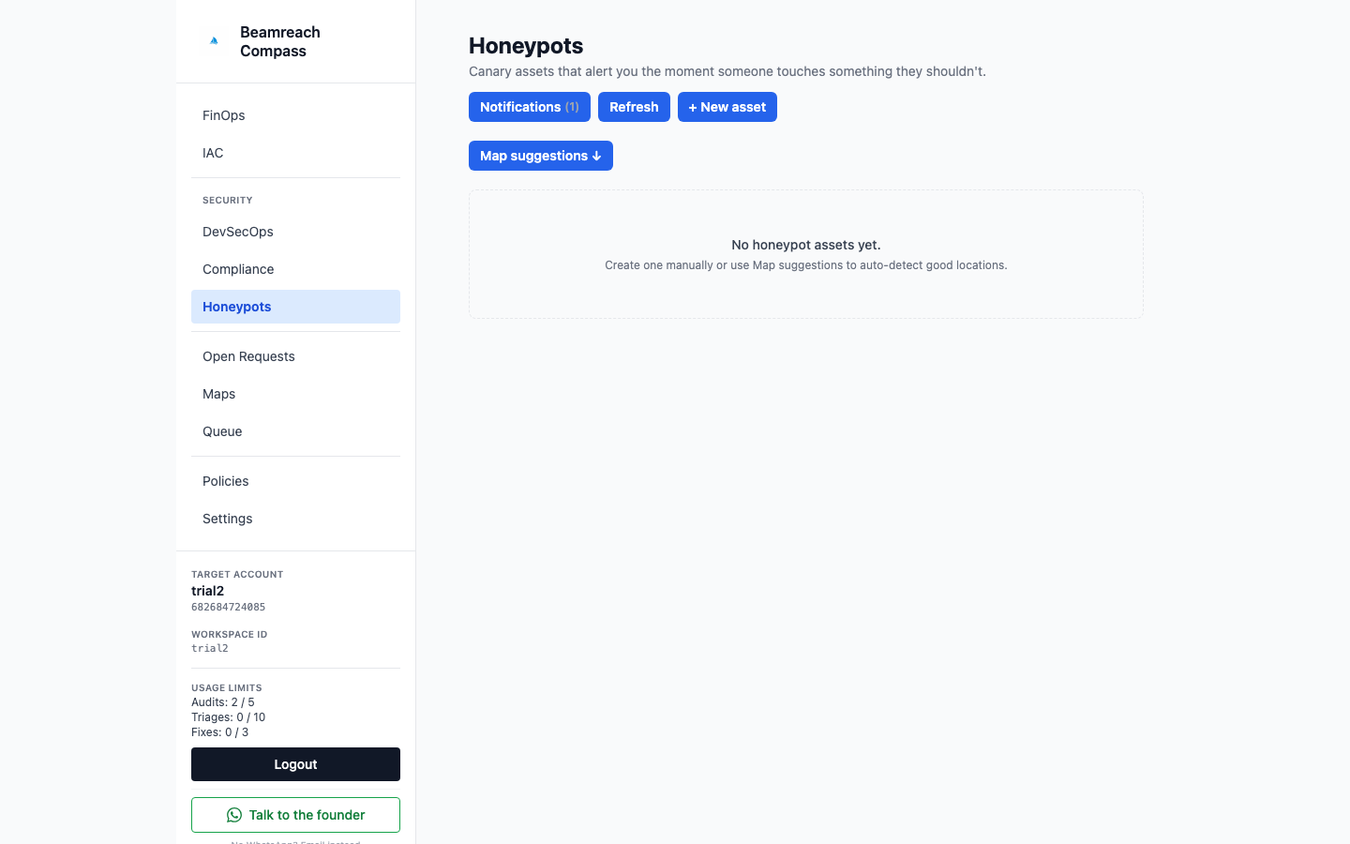Image resolution: width=1350 pixels, height=844 pixels.
Task: Click the Beamreach Compass logo icon
Action: [x=214, y=41]
